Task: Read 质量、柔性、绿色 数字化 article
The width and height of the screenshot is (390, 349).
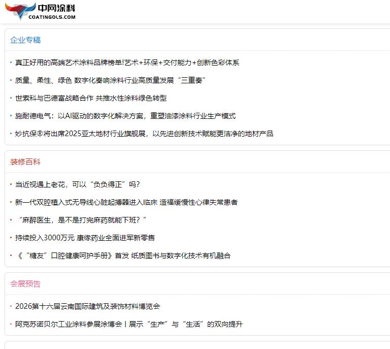Action: (x=110, y=80)
